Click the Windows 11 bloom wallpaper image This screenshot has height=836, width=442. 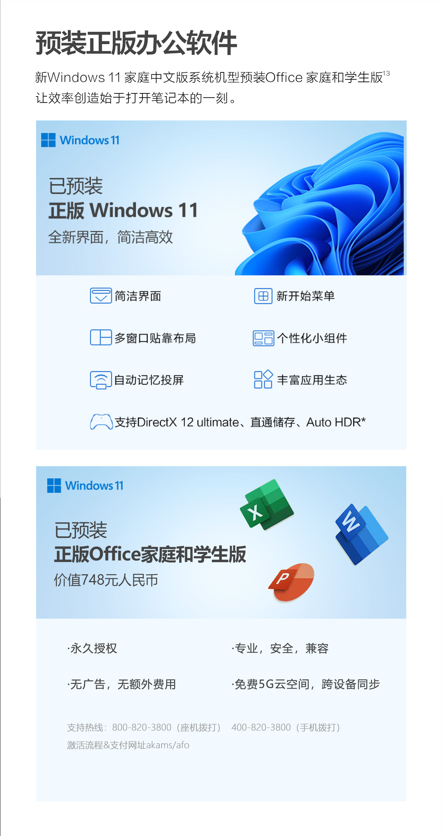[x=319, y=204]
